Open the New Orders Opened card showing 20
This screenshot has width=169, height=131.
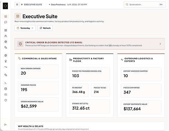click(38, 72)
